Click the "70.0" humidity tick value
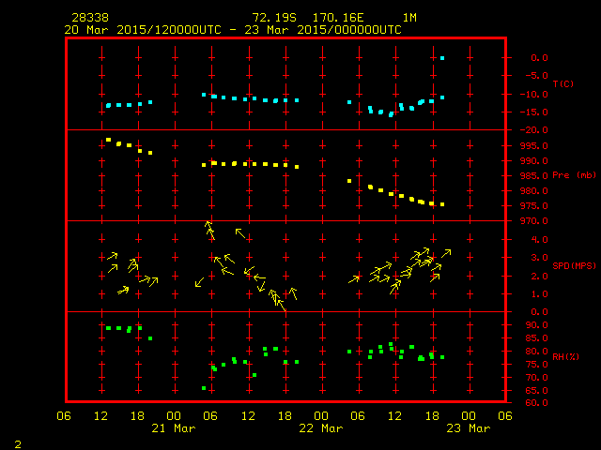The width and height of the screenshot is (601, 450). tap(536, 378)
